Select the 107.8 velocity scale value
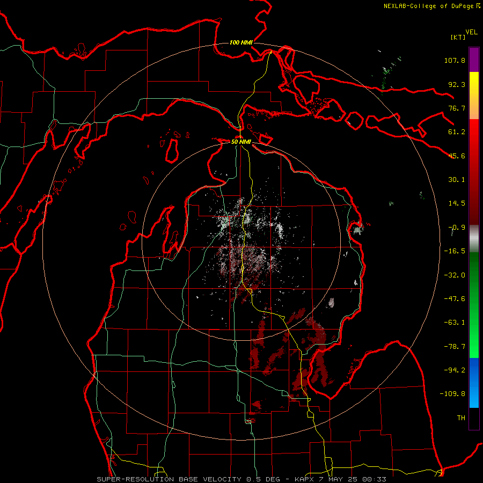483x483 pixels. point(455,60)
